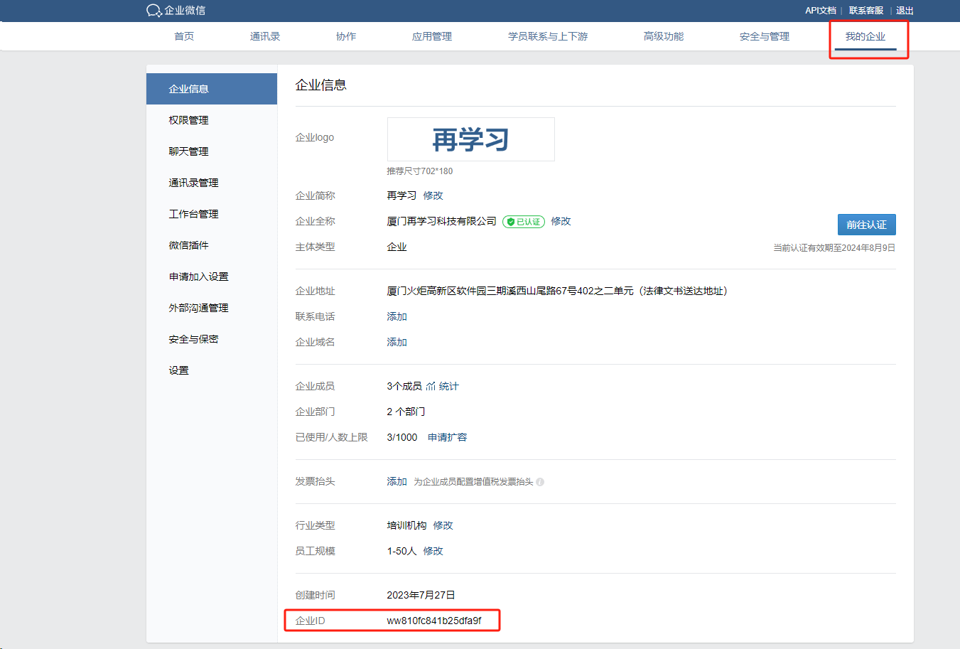Click the 企业ID value ww810fc841b25dfa9f

434,621
